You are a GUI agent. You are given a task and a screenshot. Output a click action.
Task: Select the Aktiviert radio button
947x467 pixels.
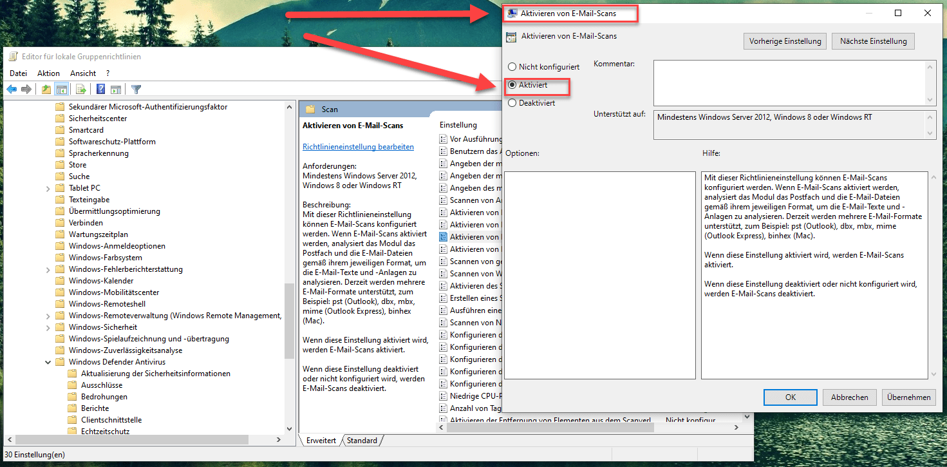coord(512,84)
